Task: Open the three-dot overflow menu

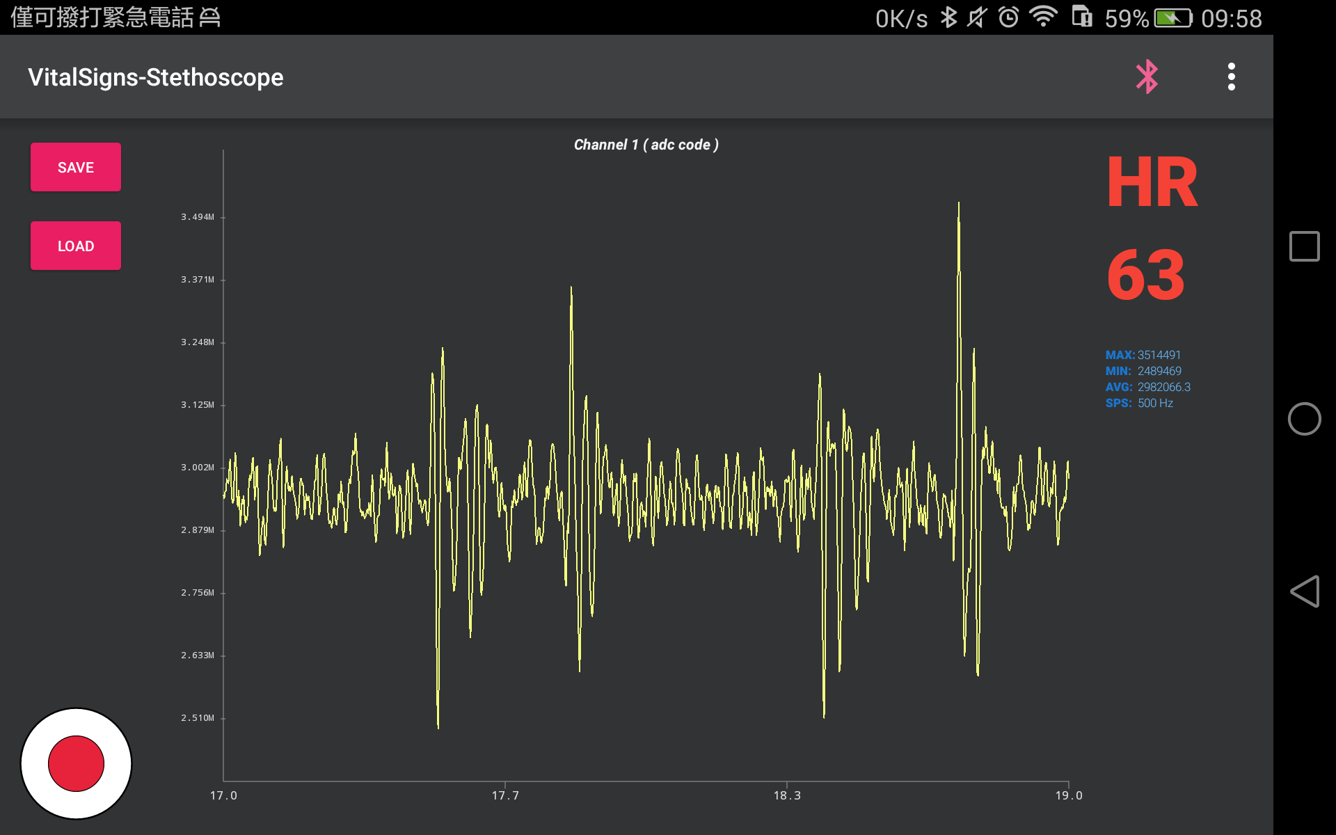Action: point(1231,77)
